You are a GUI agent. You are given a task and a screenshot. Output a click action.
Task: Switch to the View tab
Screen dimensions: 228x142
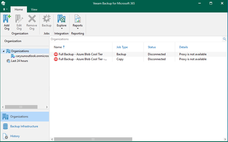pos(34,9)
